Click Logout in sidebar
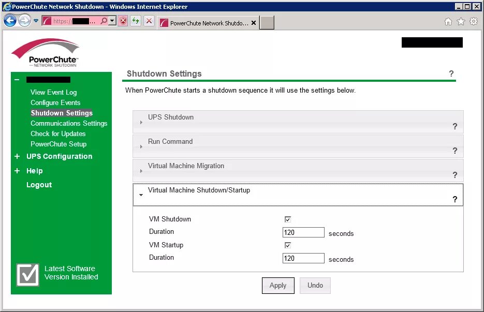484x312 pixels. (x=39, y=185)
